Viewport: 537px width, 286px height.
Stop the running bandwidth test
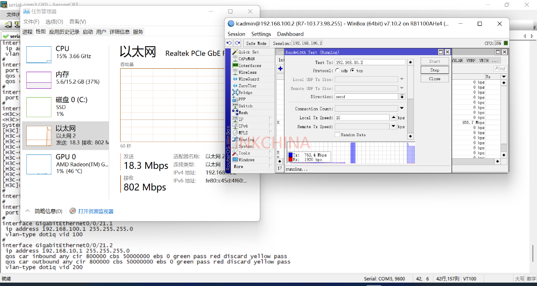pyautogui.click(x=435, y=70)
